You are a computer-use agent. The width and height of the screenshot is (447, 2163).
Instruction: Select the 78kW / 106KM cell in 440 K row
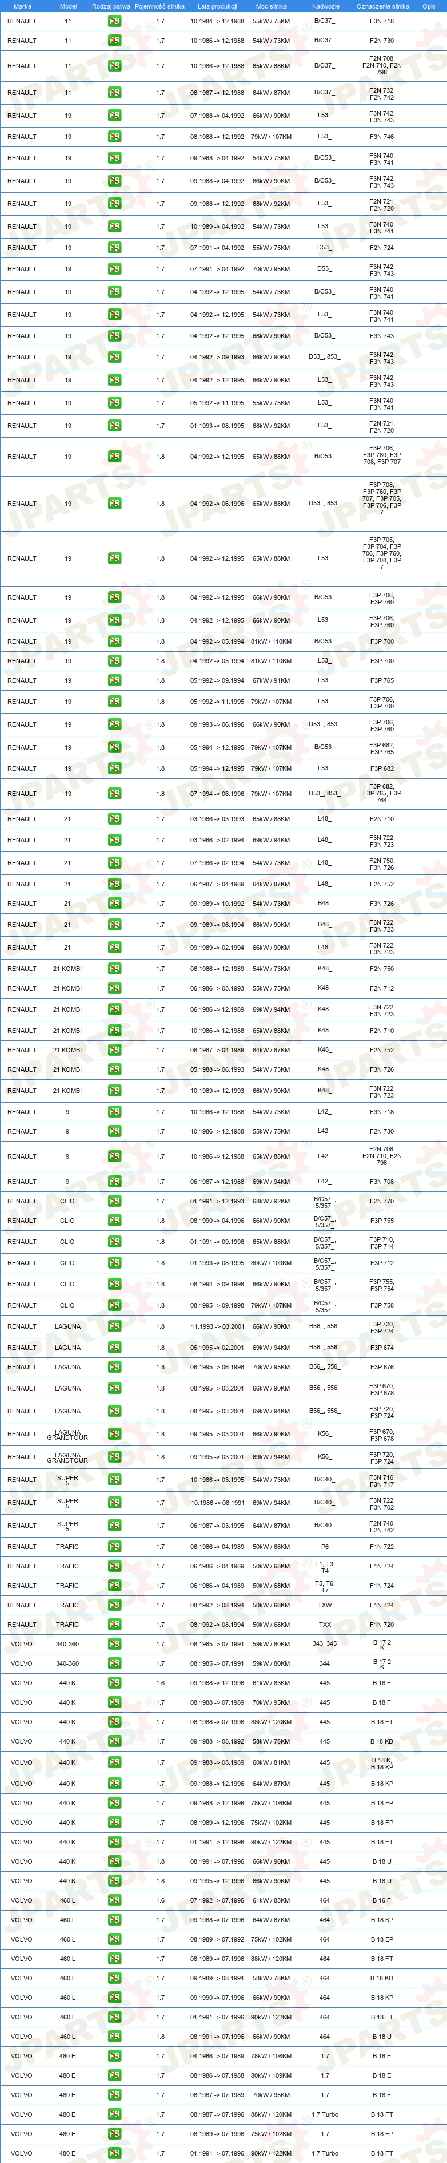point(271,1802)
